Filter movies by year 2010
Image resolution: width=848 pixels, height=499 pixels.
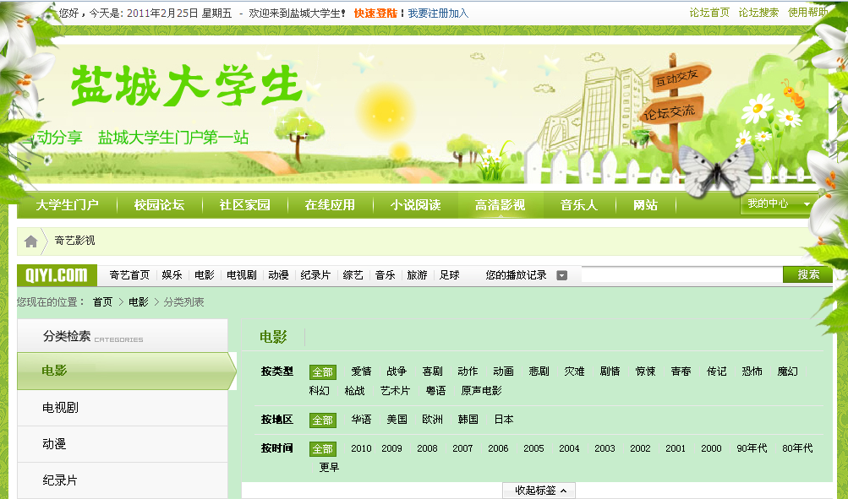(360, 448)
